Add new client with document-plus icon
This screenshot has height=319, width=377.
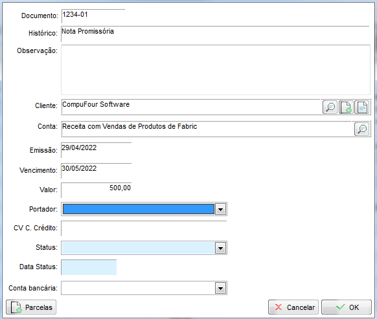[x=346, y=107]
